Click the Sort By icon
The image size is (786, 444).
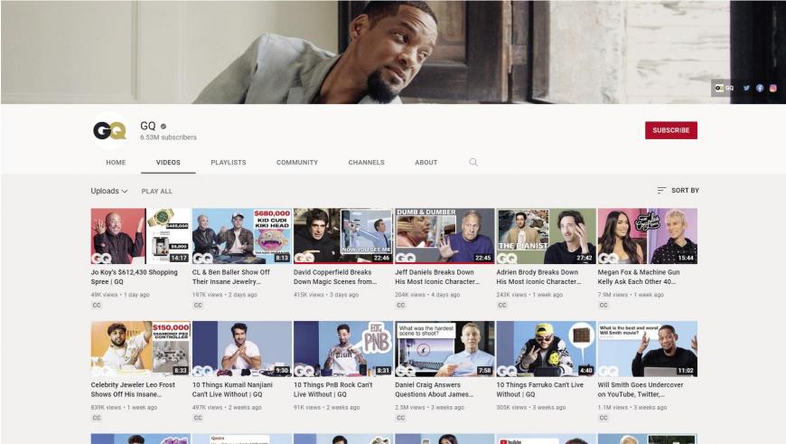661,190
